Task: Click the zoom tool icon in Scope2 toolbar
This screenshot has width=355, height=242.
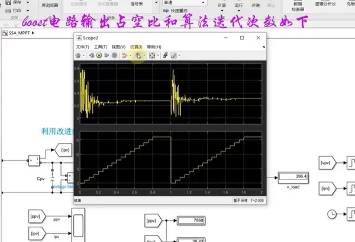Action: 138,55
